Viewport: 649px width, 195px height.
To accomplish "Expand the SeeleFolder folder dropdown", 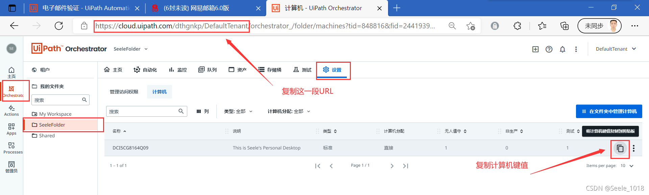I will click(x=131, y=49).
